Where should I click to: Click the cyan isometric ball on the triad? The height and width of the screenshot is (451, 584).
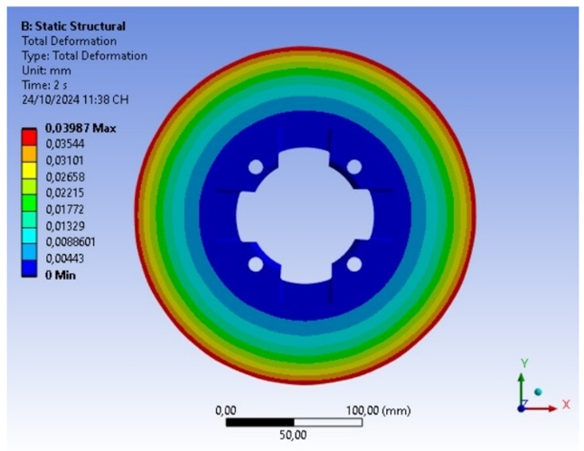tap(538, 391)
